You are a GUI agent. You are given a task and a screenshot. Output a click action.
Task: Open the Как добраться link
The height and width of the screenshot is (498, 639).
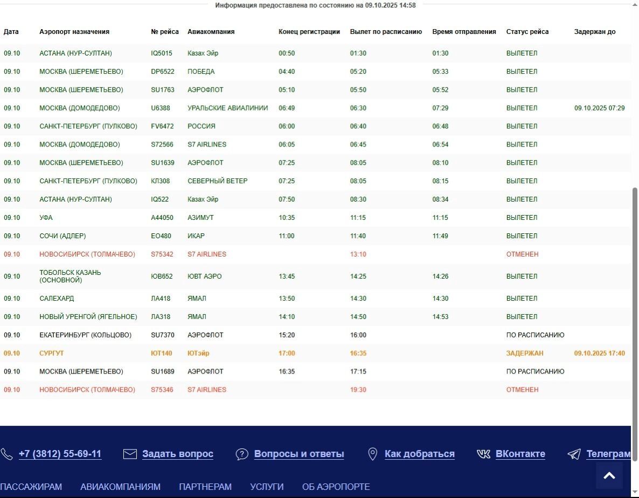419,454
